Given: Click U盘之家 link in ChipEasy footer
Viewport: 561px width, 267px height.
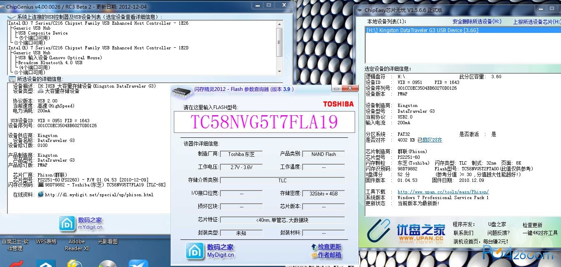Looking at the screenshot, I should coord(497,225).
